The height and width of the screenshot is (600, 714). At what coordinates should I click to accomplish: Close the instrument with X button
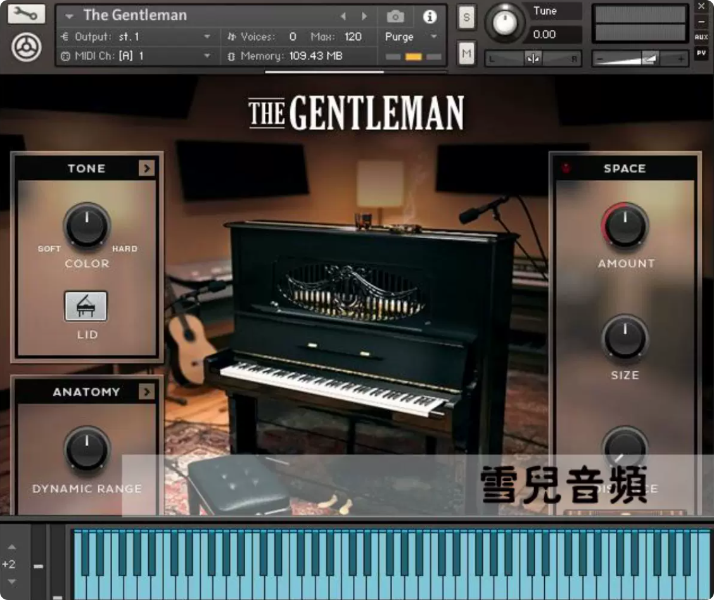coord(701,6)
